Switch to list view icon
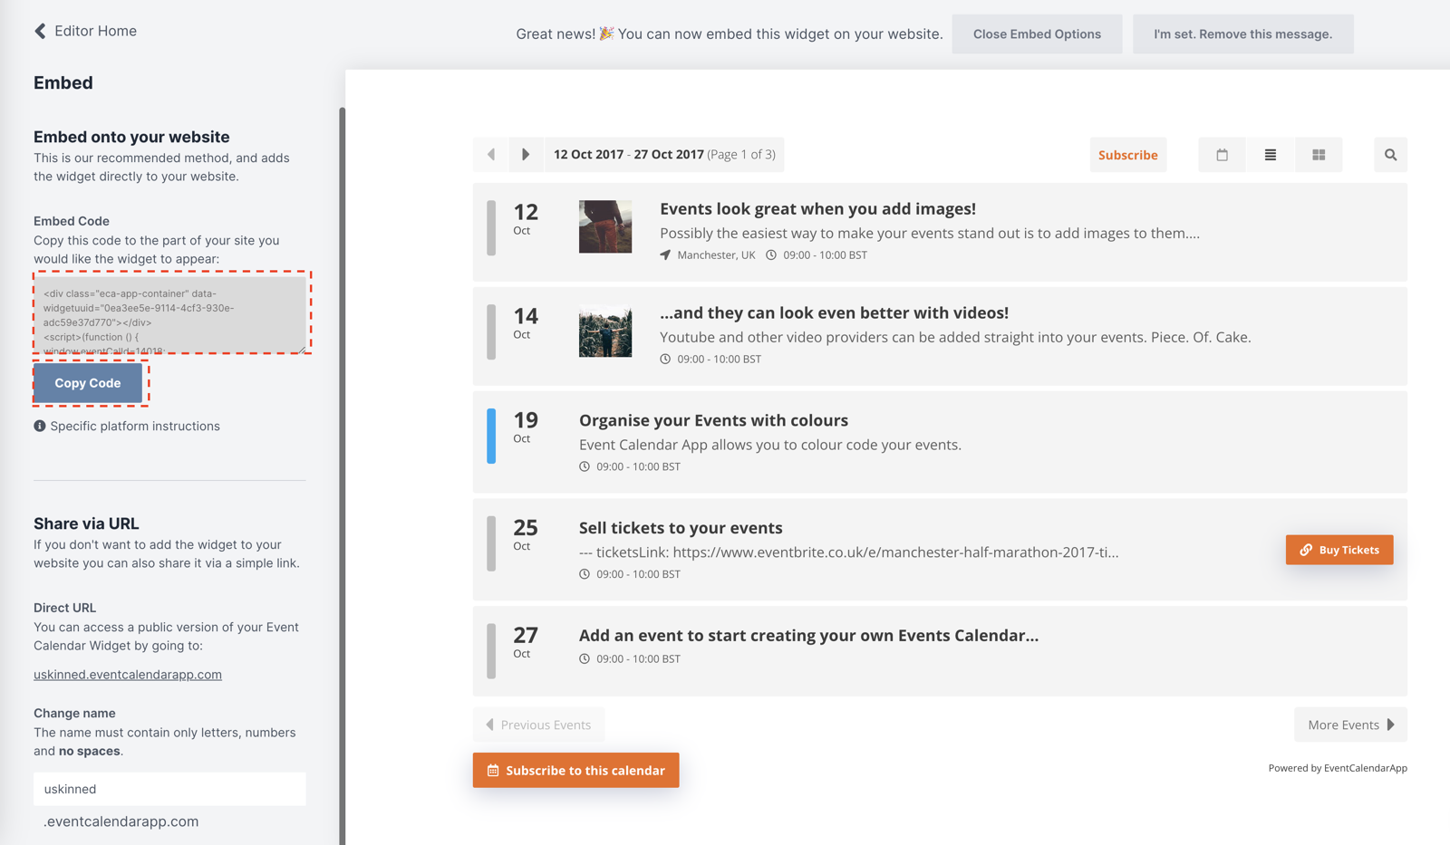The width and height of the screenshot is (1450, 845). [x=1270, y=155]
